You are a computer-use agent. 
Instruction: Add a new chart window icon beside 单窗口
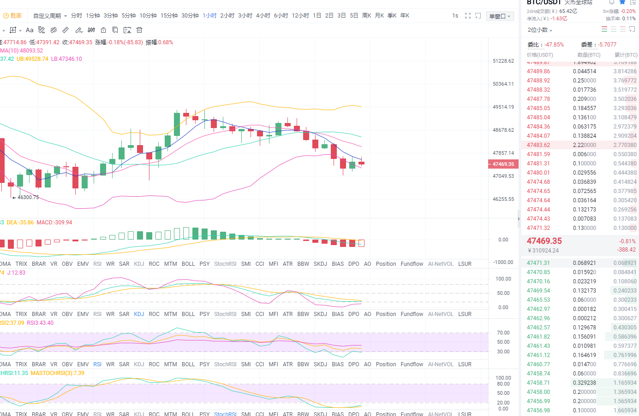point(478,16)
